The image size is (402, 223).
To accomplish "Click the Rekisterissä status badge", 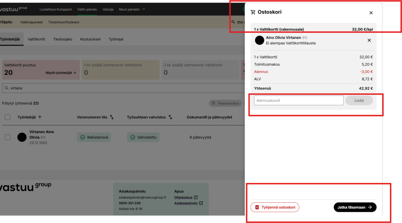I will (x=94, y=137).
